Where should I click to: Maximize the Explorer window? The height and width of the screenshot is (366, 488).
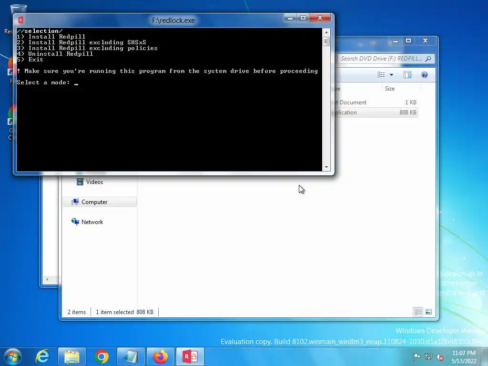click(408, 41)
